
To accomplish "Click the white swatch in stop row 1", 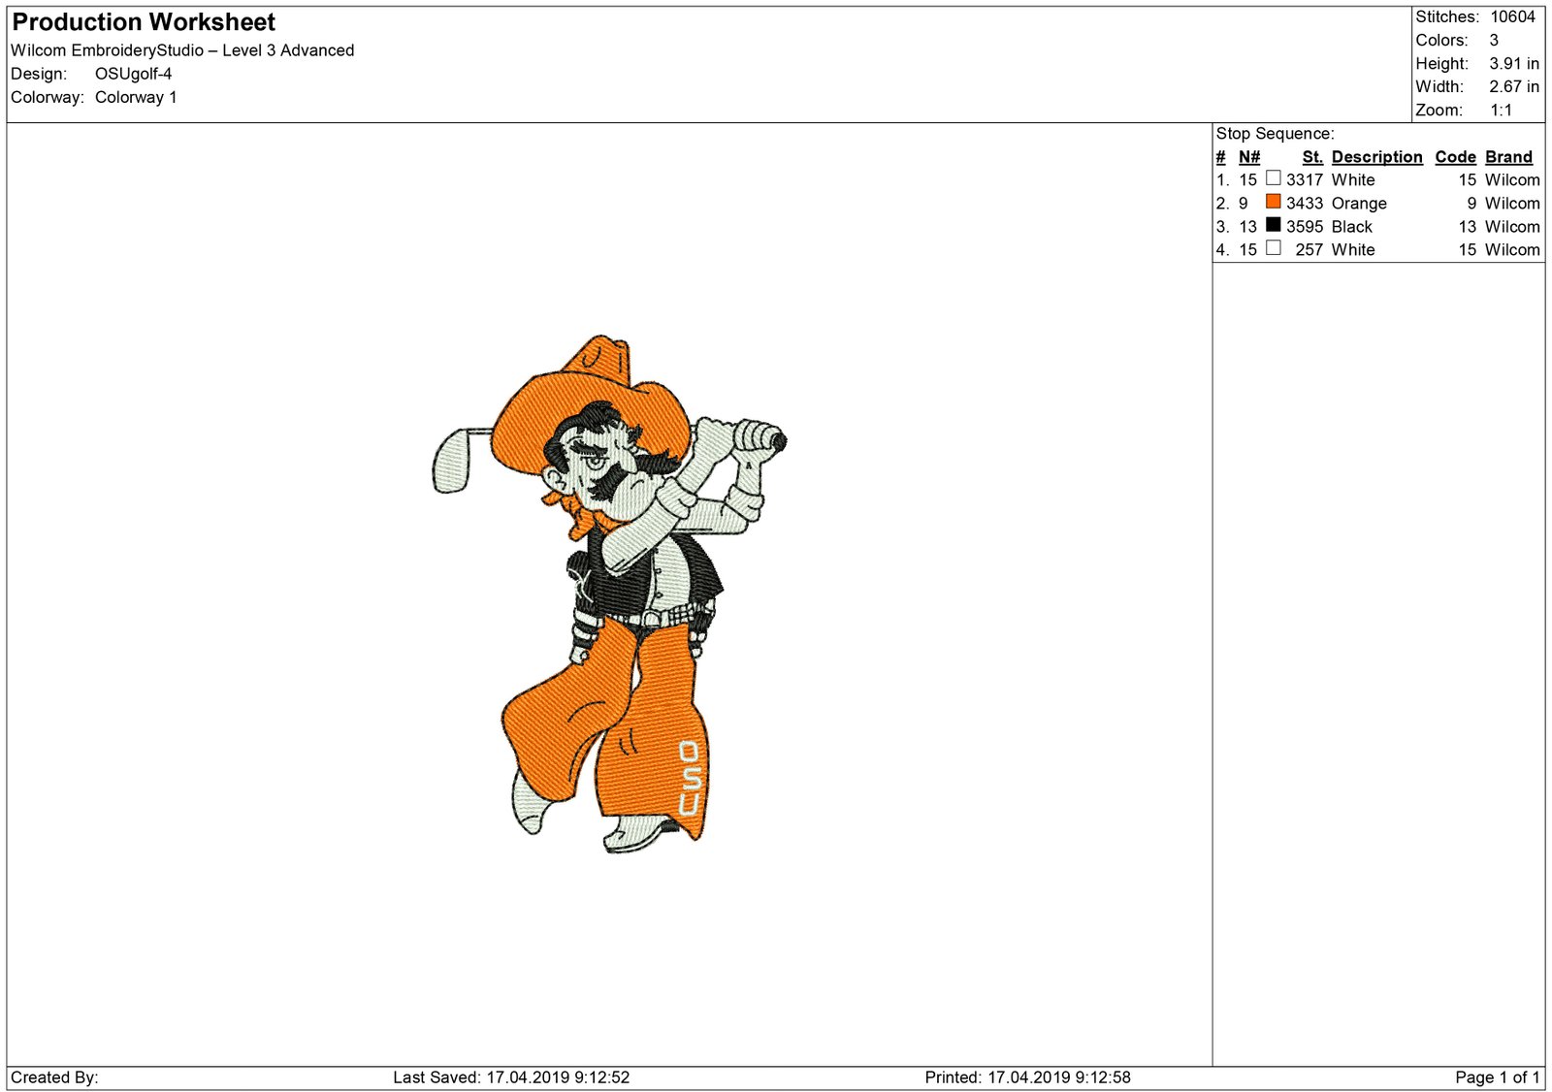I will (1273, 178).
